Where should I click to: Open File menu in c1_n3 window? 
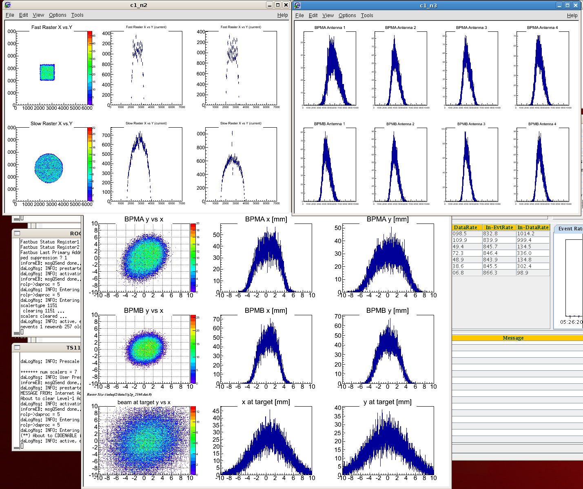pyautogui.click(x=299, y=15)
